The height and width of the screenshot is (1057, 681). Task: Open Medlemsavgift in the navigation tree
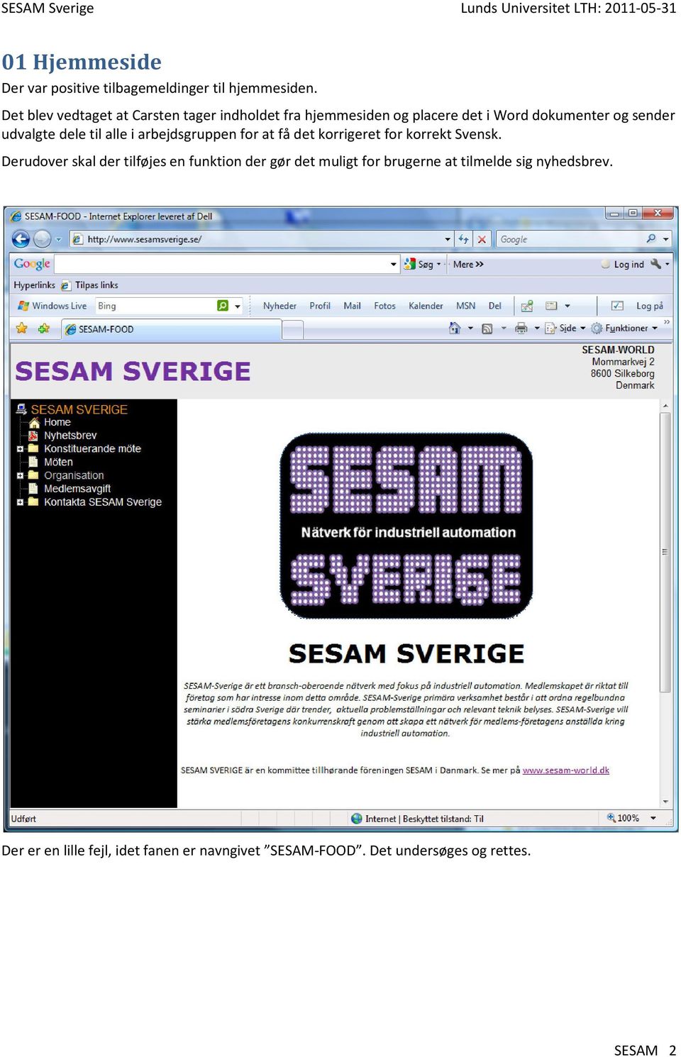coord(77,489)
